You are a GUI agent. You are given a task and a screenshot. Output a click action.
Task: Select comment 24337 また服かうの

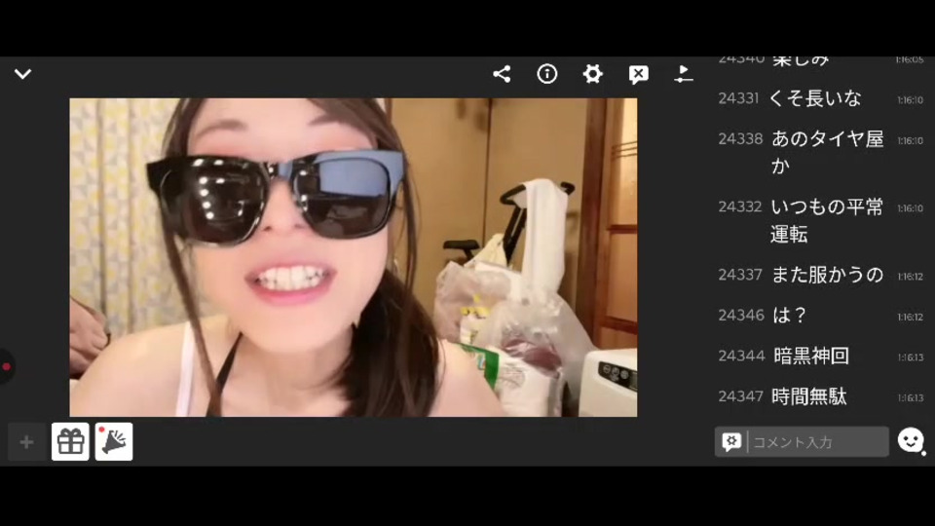click(820, 275)
